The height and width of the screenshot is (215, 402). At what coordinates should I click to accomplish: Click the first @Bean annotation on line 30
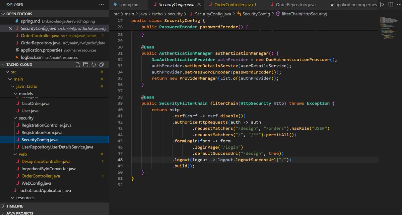[x=148, y=47]
